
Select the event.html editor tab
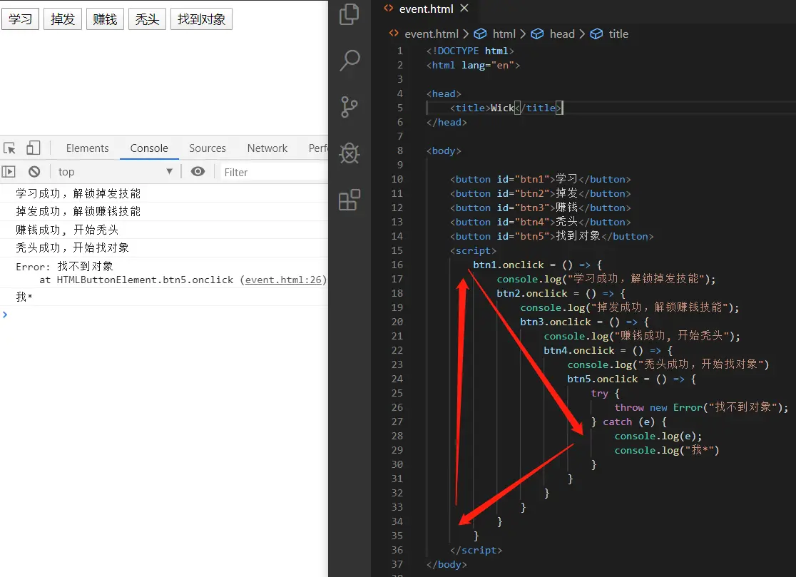tap(426, 9)
